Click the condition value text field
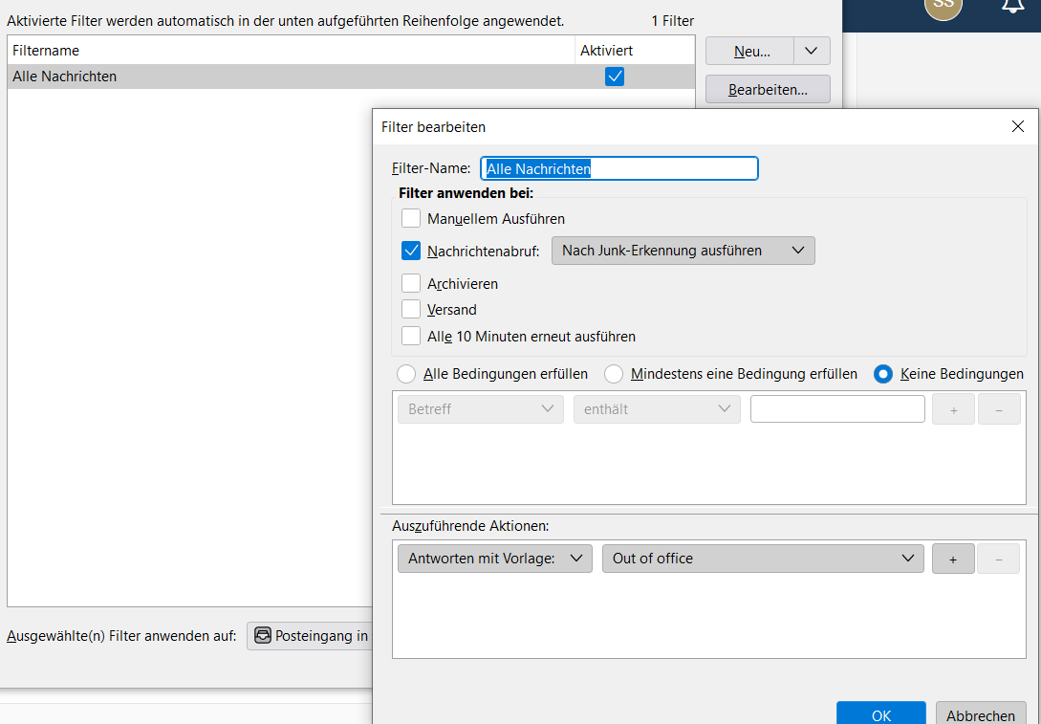Viewport: 1041px width, 724px height. 837,408
